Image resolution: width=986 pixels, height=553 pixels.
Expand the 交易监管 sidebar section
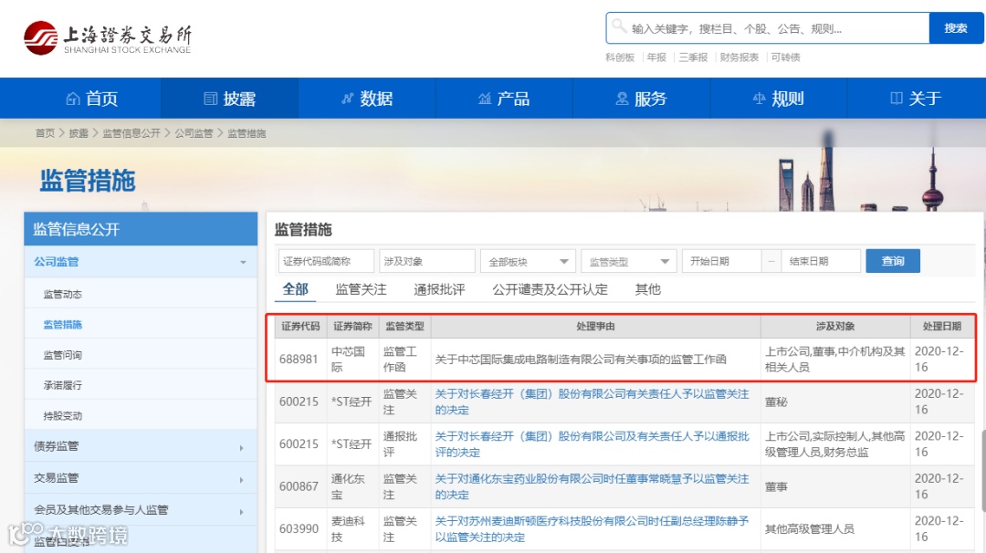[x=141, y=478]
